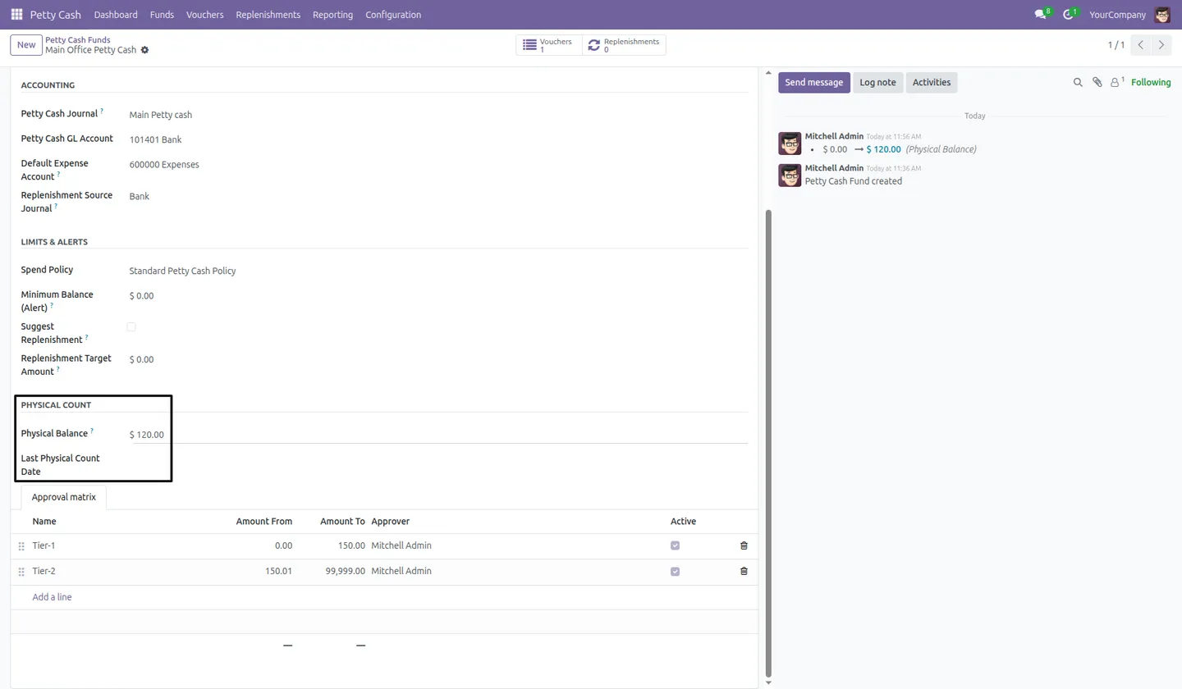The width and height of the screenshot is (1182, 689).
Task: Open the conversations chat bubble icon
Action: [1041, 15]
